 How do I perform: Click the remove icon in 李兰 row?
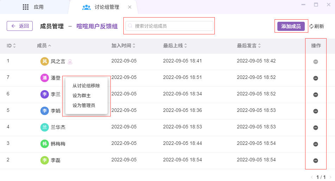click(x=316, y=95)
